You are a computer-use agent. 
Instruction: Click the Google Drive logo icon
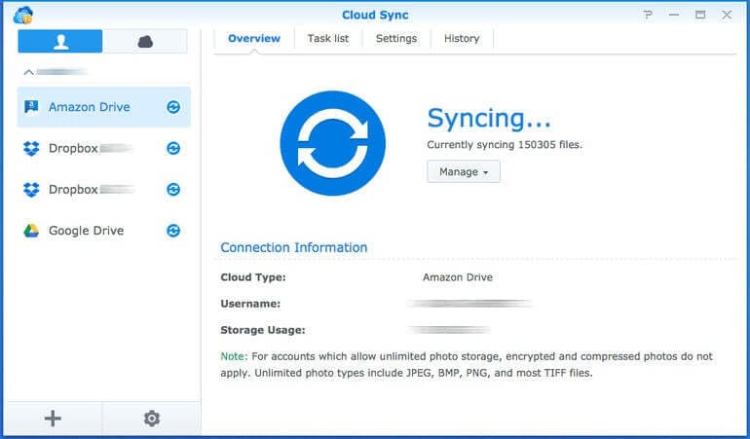point(31,231)
